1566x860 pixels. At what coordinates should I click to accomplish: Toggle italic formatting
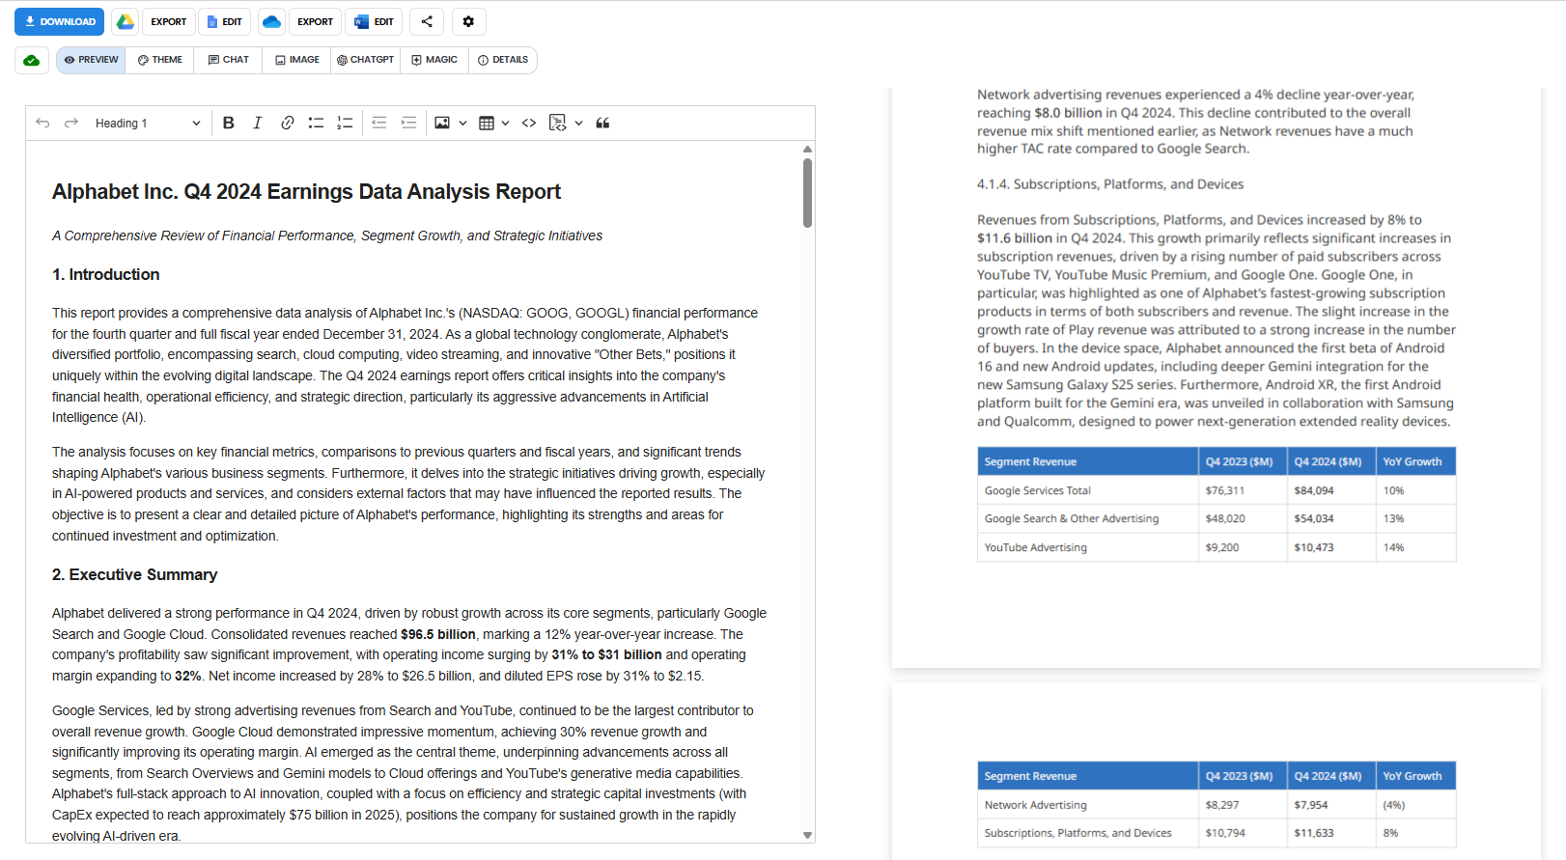coord(258,123)
